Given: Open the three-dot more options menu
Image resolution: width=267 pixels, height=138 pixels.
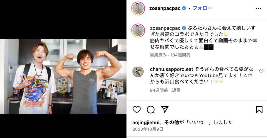Looking at the screenshot, I should click(x=258, y=9).
